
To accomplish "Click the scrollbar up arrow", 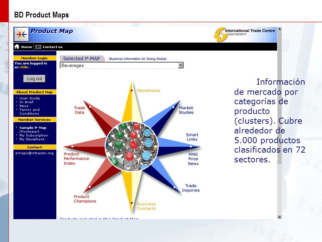I will (279, 29).
